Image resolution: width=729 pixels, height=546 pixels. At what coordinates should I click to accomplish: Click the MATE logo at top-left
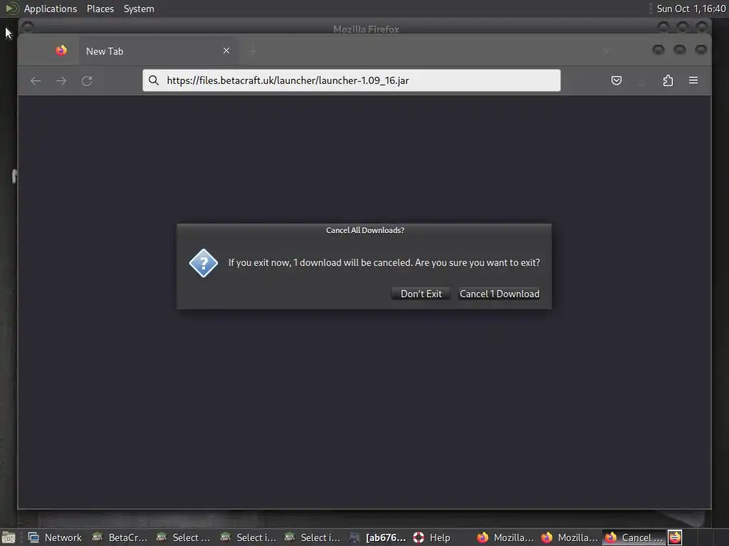point(11,9)
